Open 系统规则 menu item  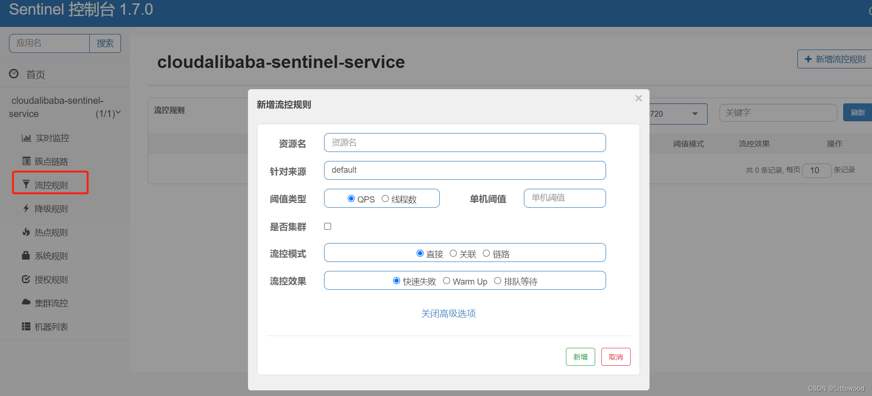(51, 256)
